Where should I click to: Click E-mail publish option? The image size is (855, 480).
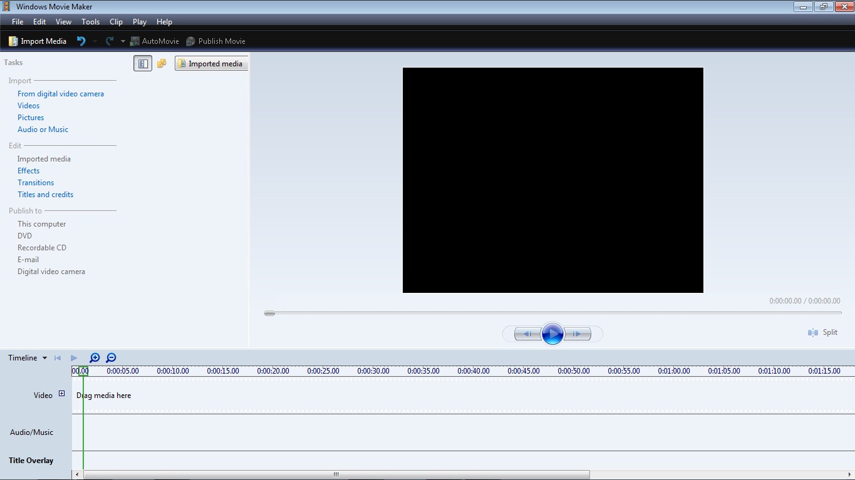coord(28,260)
